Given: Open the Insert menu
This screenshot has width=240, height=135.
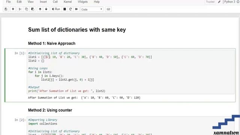Looking at the screenshot, I should (x=43, y=2).
